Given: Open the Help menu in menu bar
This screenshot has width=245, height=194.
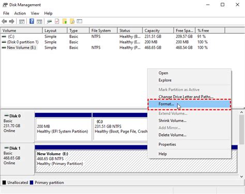Looking at the screenshot, I should [48, 13].
